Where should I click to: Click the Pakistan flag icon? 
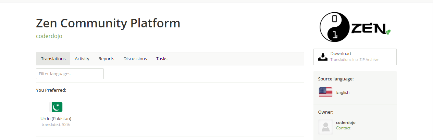click(x=56, y=107)
